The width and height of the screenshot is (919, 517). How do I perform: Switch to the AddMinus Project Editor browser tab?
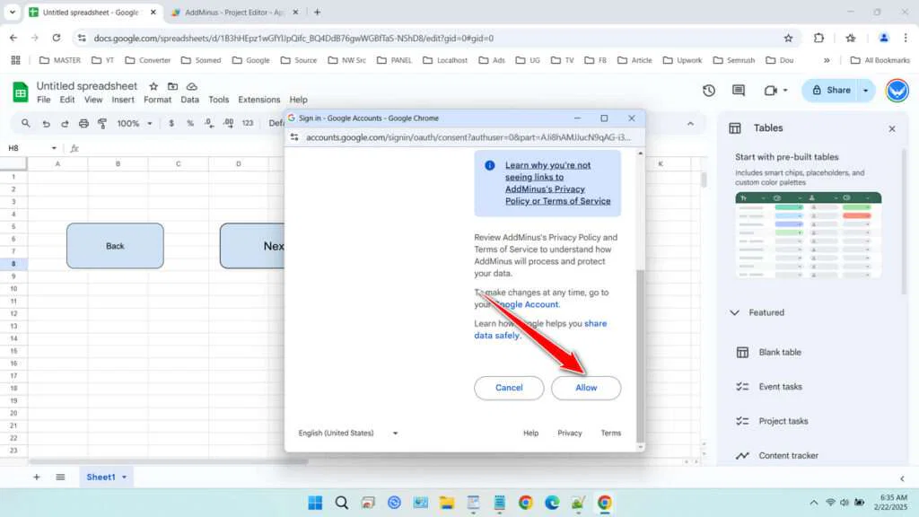click(232, 13)
